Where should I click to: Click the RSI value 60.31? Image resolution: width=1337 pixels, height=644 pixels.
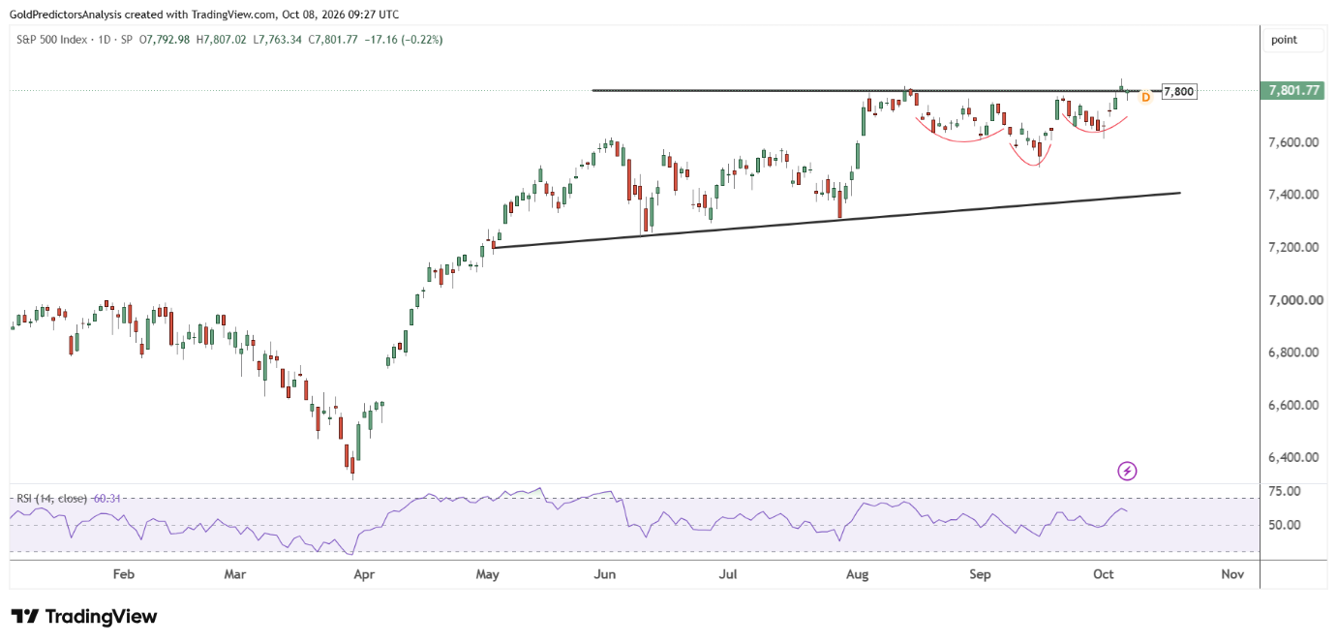tap(106, 499)
